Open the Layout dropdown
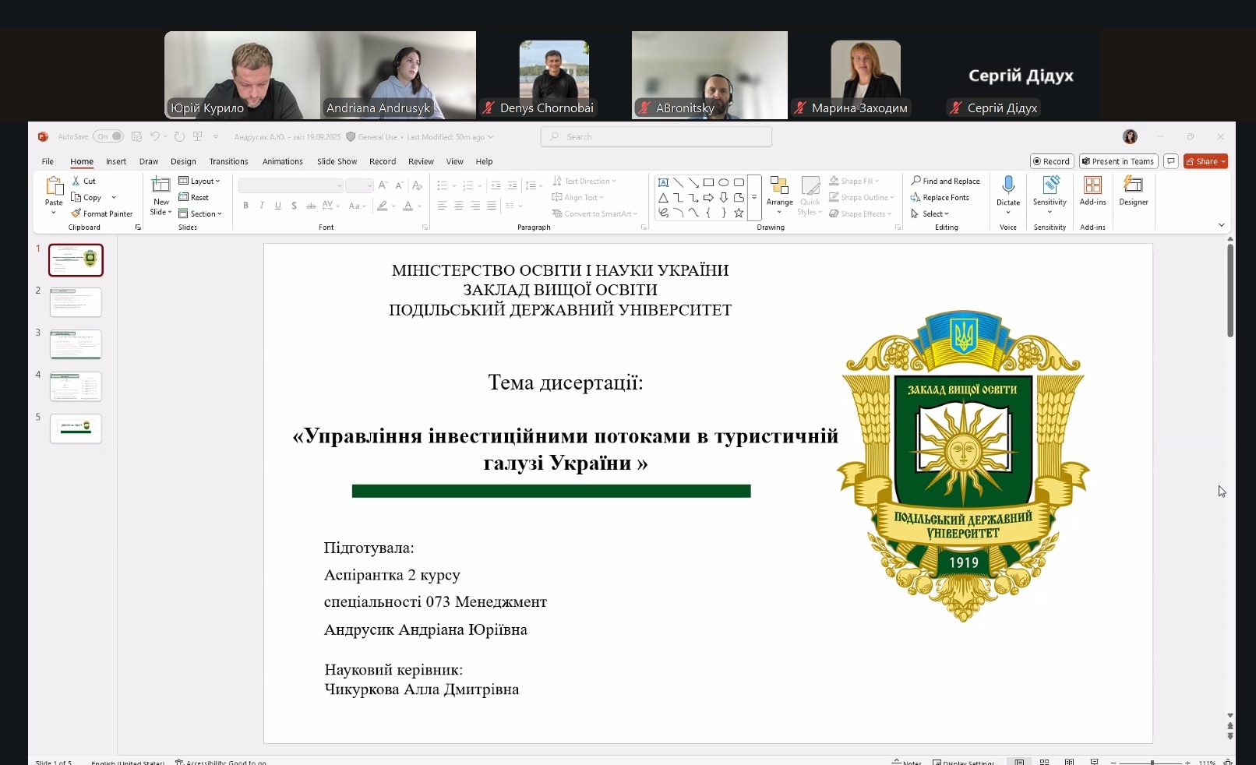The height and width of the screenshot is (765, 1256). click(x=199, y=181)
